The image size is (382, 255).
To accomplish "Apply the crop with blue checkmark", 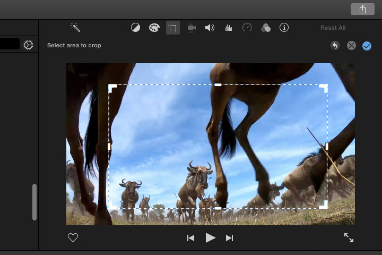I will click(x=367, y=46).
